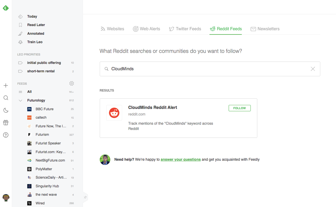
Task: Open the Feedly logo home icon
Action: (x=6, y=8)
